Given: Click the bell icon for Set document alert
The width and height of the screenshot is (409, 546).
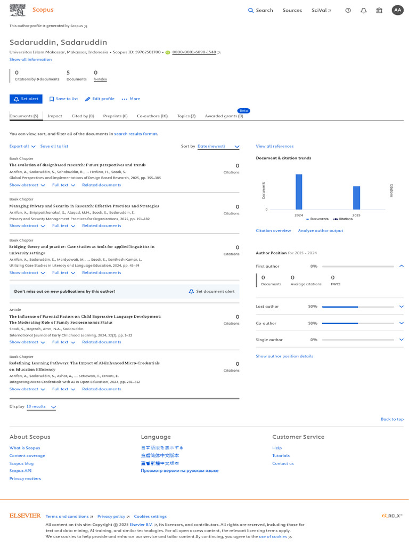Looking at the screenshot, I should tap(191, 292).
